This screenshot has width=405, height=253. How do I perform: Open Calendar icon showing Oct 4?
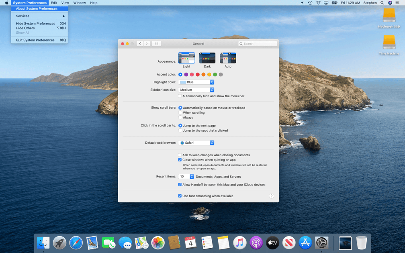tap(190, 243)
